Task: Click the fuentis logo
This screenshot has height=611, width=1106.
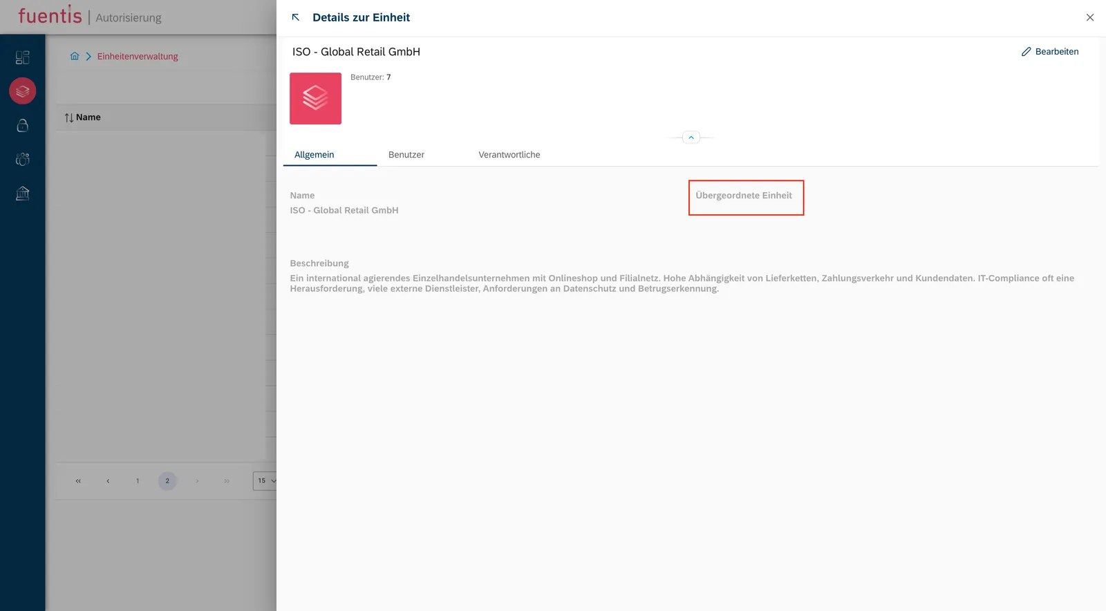Action: 50,15
